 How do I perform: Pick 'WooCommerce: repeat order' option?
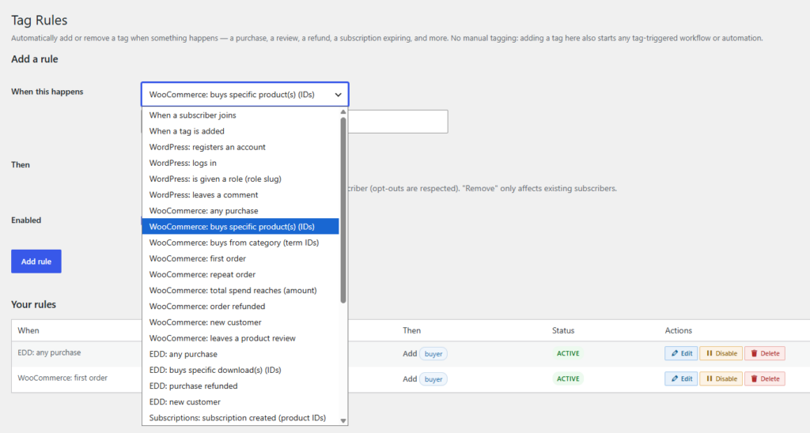pos(240,274)
